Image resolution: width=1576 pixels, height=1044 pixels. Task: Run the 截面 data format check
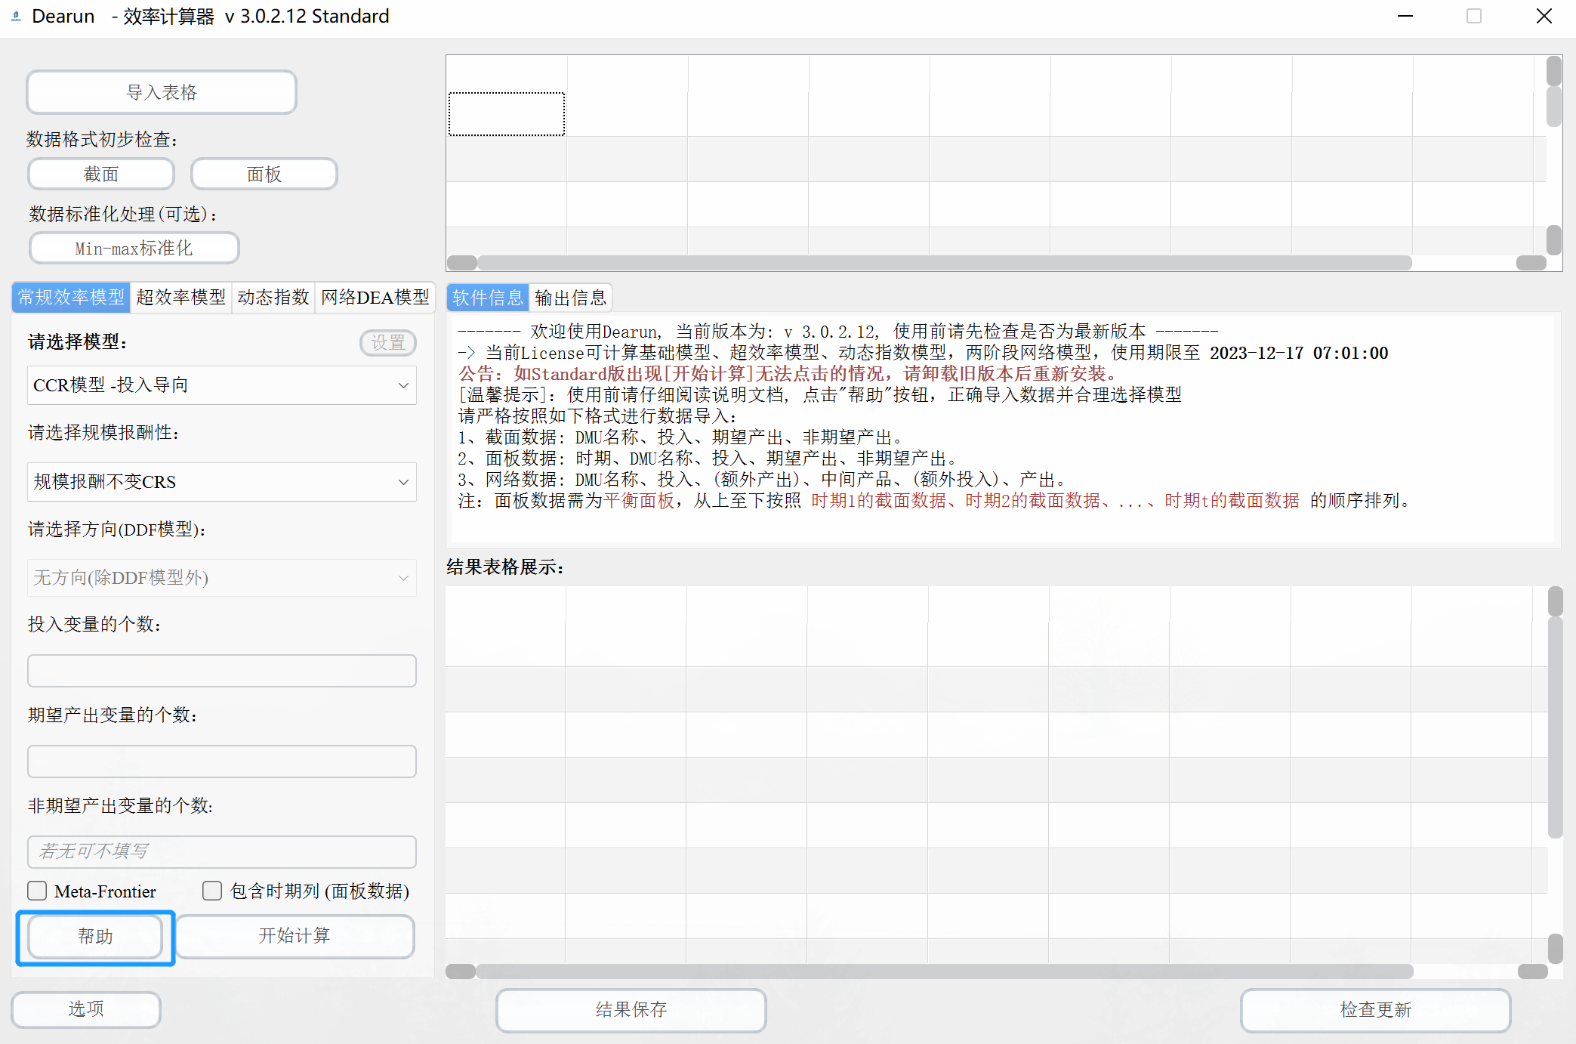pos(101,175)
